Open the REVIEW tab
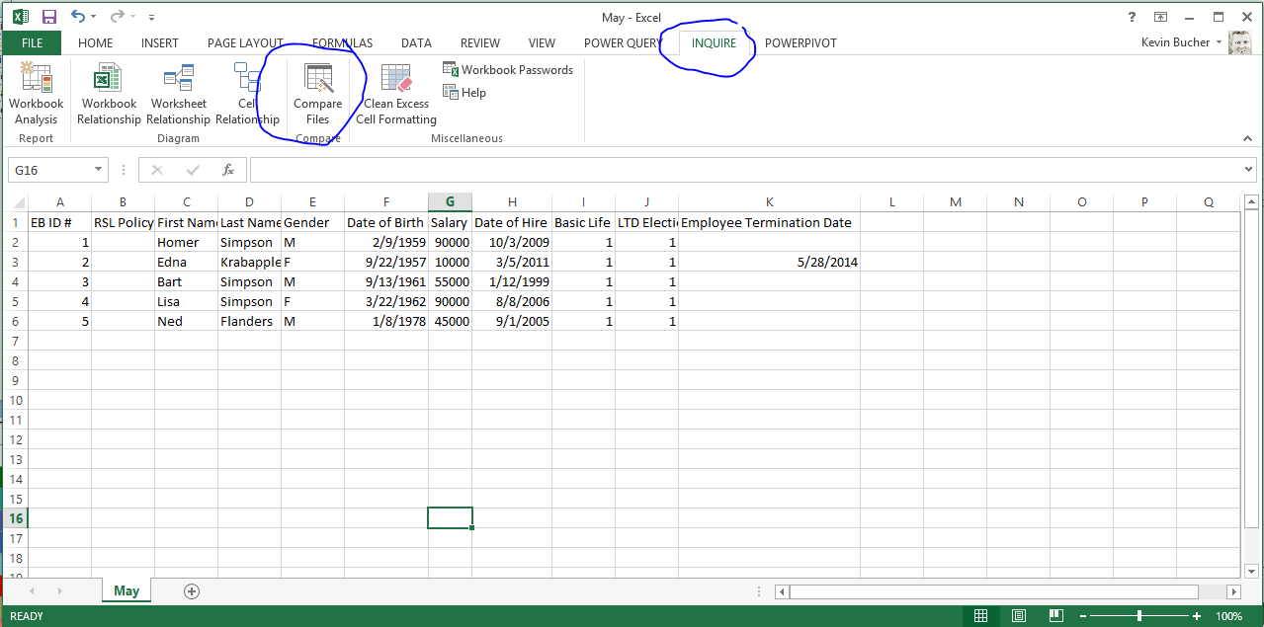 (x=480, y=43)
